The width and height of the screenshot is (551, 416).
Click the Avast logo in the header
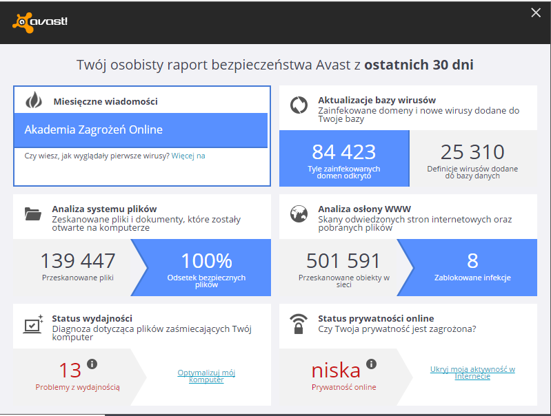(x=40, y=22)
